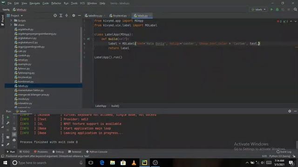Open the VCS menu
This screenshot has width=298, height=167.
click(82, 3)
